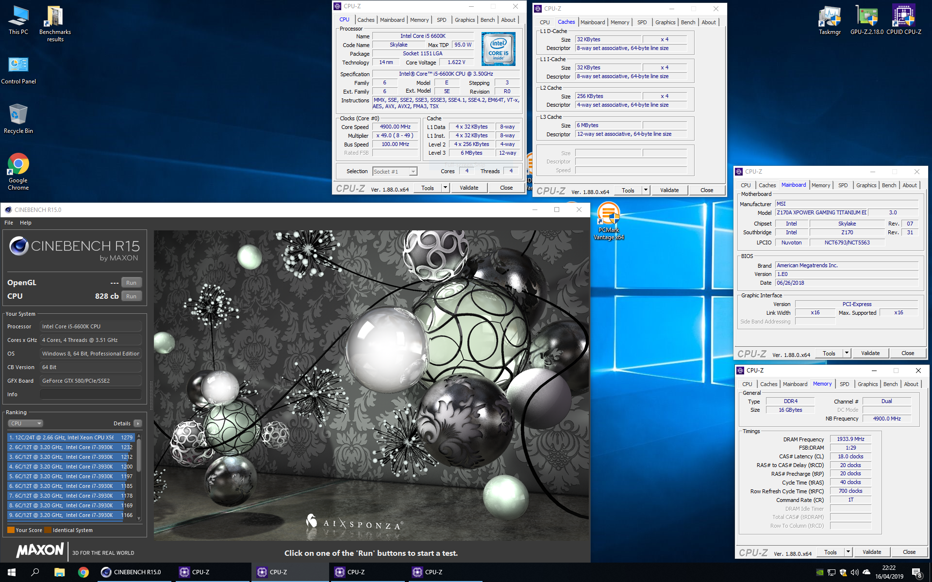This screenshot has width=932, height=582.
Task: Click the Cinebench Info input field
Action: [x=91, y=394]
